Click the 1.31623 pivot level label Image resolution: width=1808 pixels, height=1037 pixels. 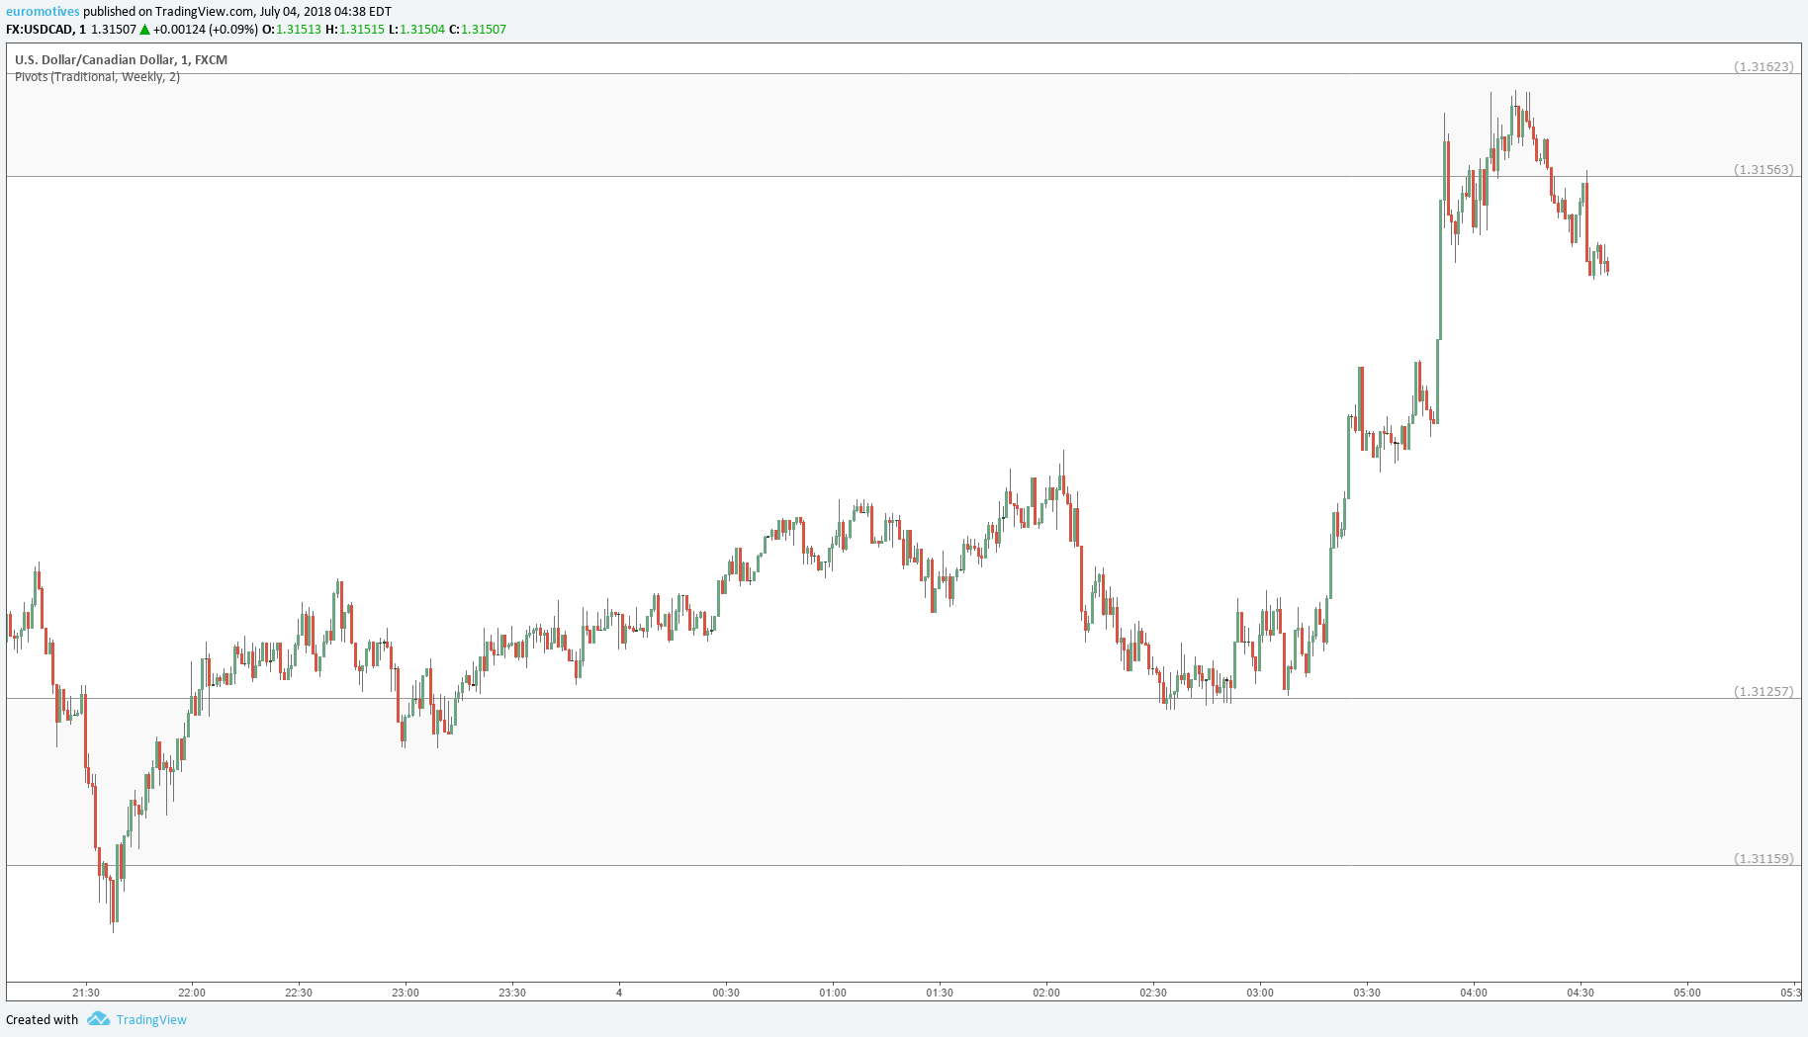(x=1763, y=67)
